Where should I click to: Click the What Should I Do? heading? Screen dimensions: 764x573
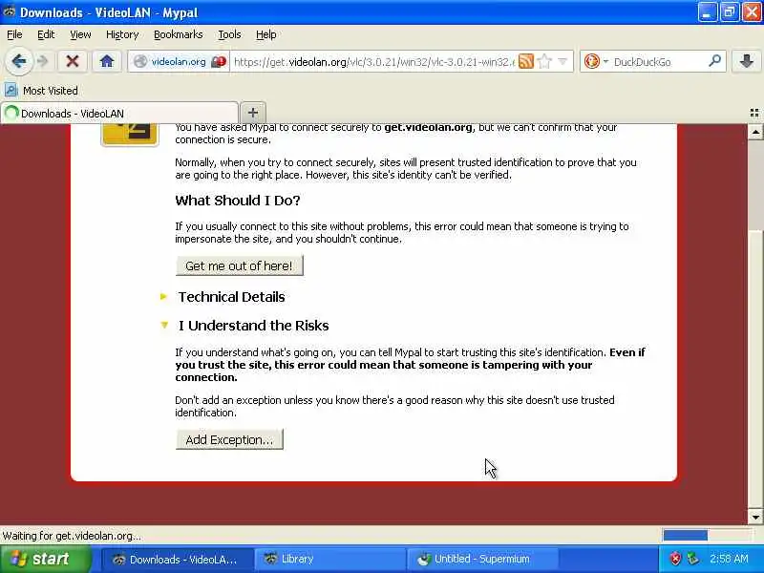tap(238, 201)
